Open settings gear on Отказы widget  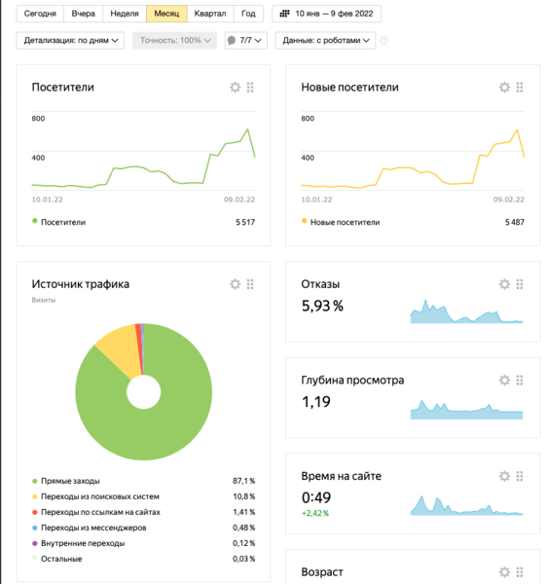(x=504, y=284)
